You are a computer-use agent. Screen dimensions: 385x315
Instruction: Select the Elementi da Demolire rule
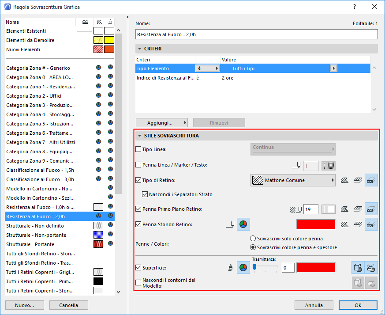[x=60, y=40]
